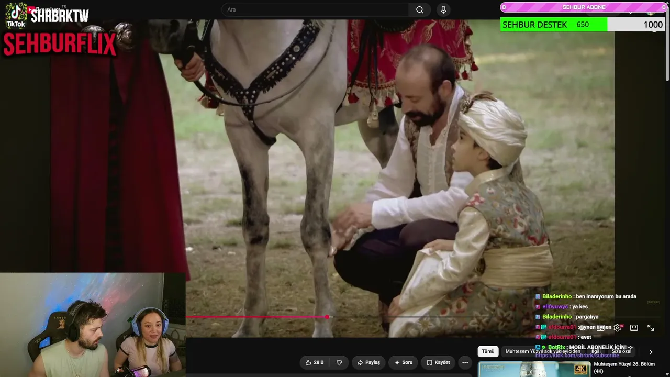Click the YouTube Premium logo
The height and width of the screenshot is (377, 670).
coord(44,9)
